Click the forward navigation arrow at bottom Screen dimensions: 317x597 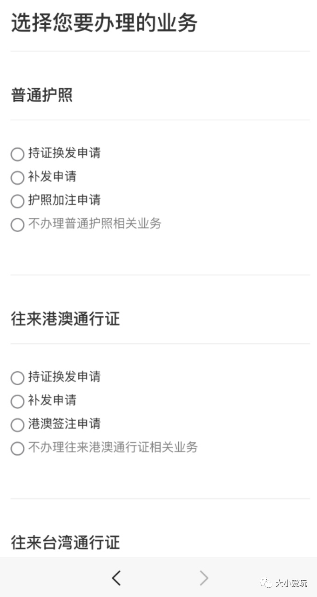coord(204,577)
